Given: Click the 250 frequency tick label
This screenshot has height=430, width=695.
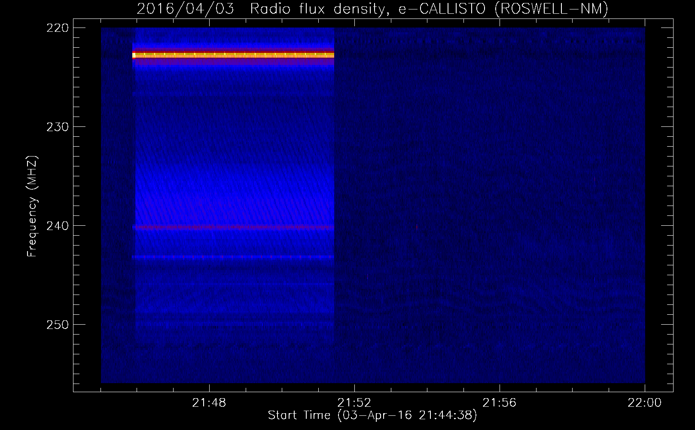Looking at the screenshot, I should coord(57,325).
